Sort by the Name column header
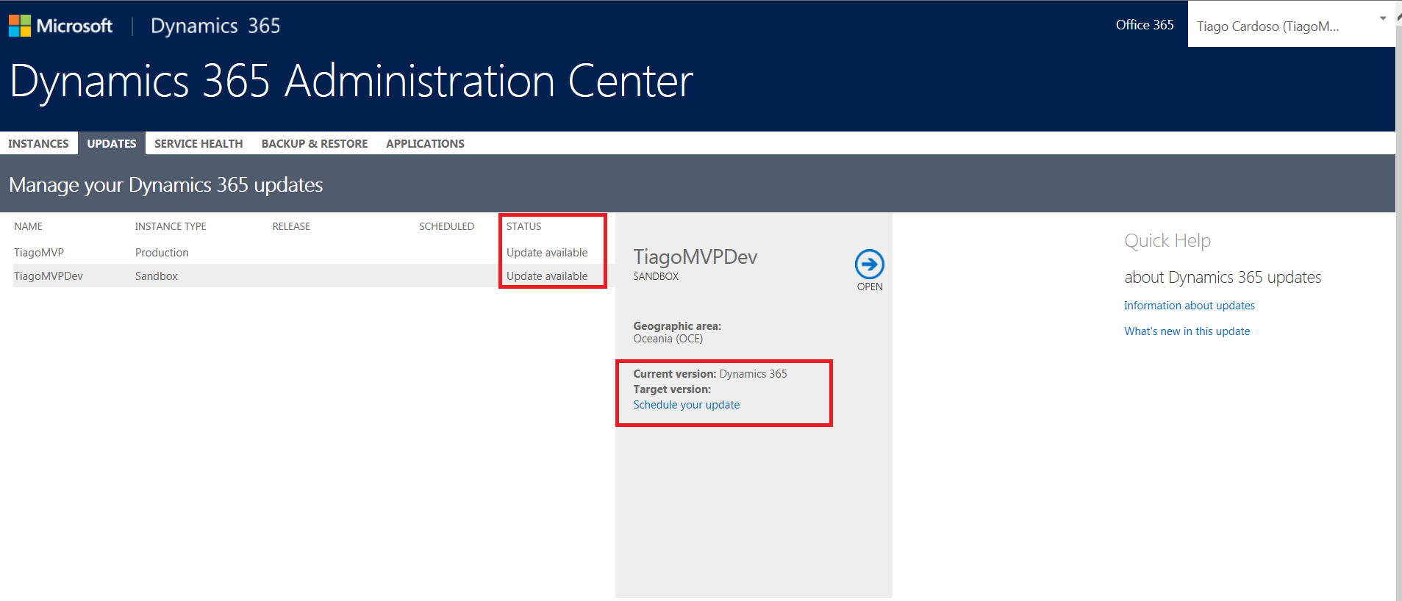The height and width of the screenshot is (601, 1402). pos(29,226)
